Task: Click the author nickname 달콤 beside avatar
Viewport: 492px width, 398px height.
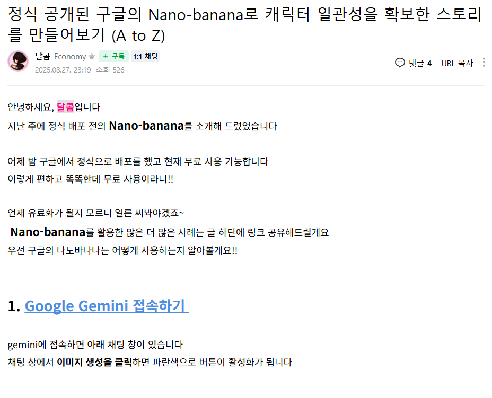Action: (42, 56)
